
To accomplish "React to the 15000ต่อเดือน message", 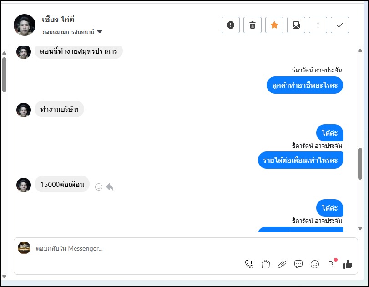I will (x=99, y=187).
